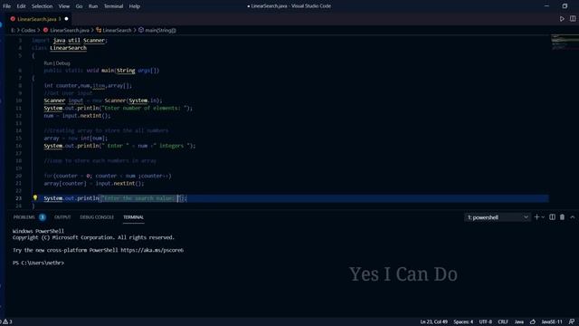
Task: Open the File menu
Action: click(6, 6)
